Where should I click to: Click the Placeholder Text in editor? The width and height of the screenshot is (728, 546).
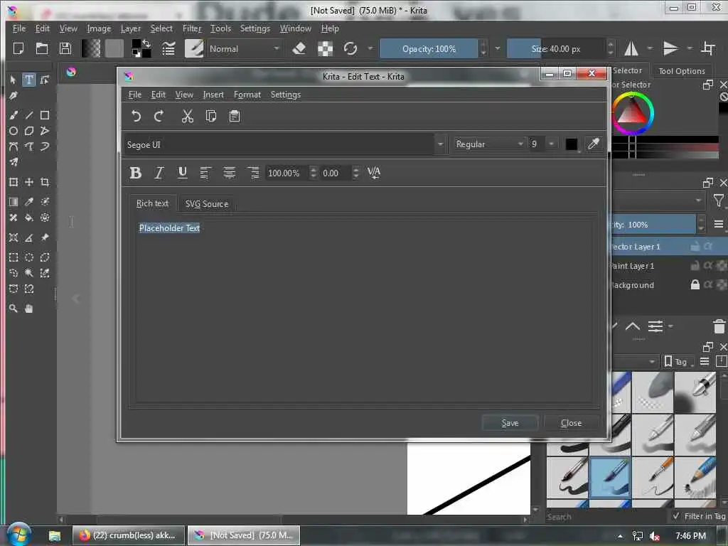click(169, 228)
